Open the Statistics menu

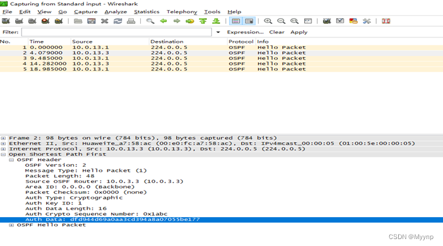(x=146, y=12)
